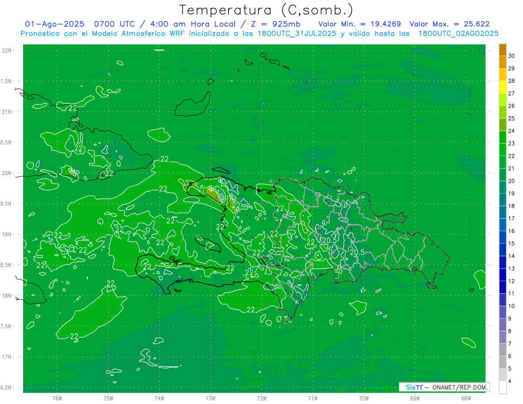Click the '20N' latitude axis label
Image resolution: width=523 pixels, height=404 pixels.
tap(7, 173)
